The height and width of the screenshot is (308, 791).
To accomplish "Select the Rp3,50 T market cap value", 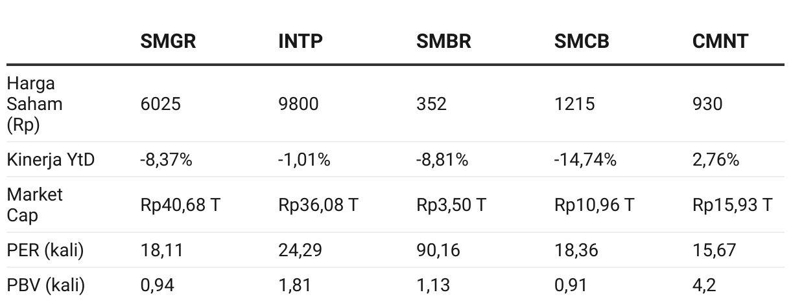I will pyautogui.click(x=451, y=205).
